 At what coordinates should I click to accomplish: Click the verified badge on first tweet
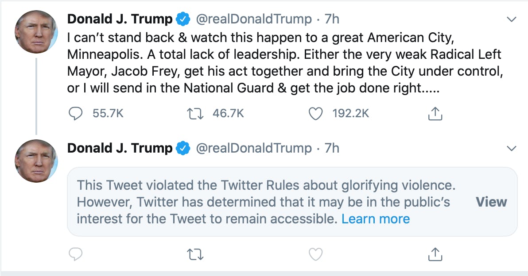click(183, 19)
